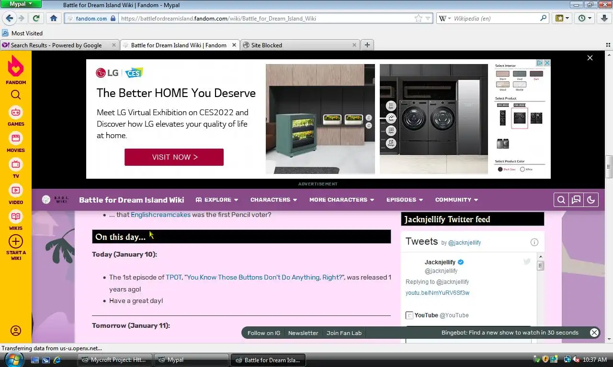Open the Bookmarks toolbar menu button
Viewport: 613px width, 367px height.
click(x=562, y=18)
